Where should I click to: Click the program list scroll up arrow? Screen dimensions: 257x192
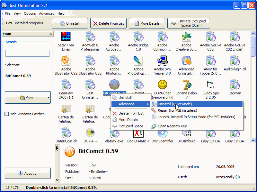[253, 33]
